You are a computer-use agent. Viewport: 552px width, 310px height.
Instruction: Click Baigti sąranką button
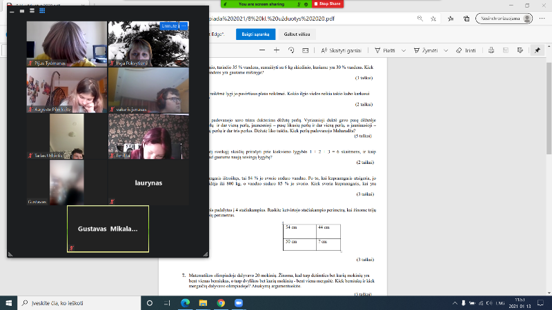click(256, 32)
